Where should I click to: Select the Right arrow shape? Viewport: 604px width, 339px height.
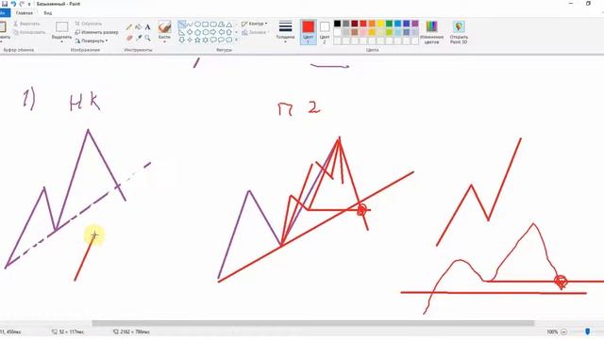[213, 32]
